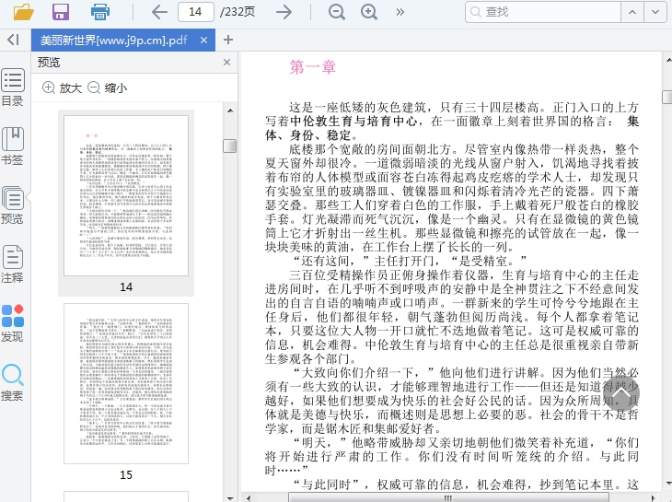Image resolution: width=672 pixels, height=502 pixels.
Task: Collapse the sidebar with the arrow-bar icon
Action: [x=13, y=40]
